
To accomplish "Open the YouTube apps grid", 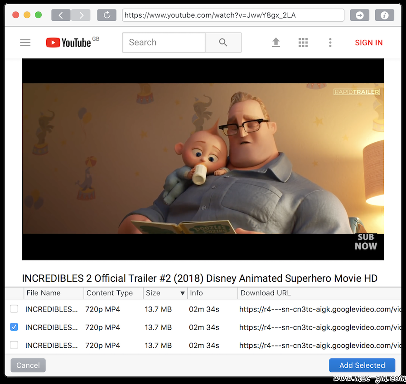I will coord(303,43).
